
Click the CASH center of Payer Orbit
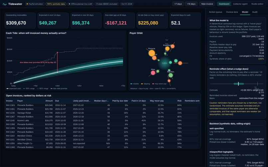point(165,63)
